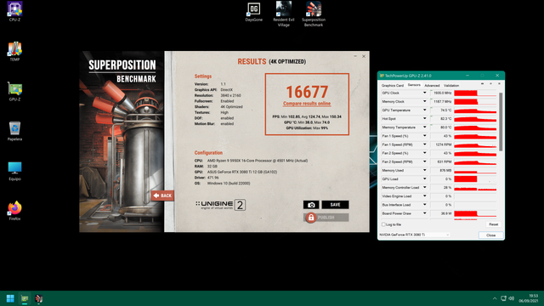Open the Hot Spot sensor dropdown
Screen dimensions: 544x306
tap(424, 119)
